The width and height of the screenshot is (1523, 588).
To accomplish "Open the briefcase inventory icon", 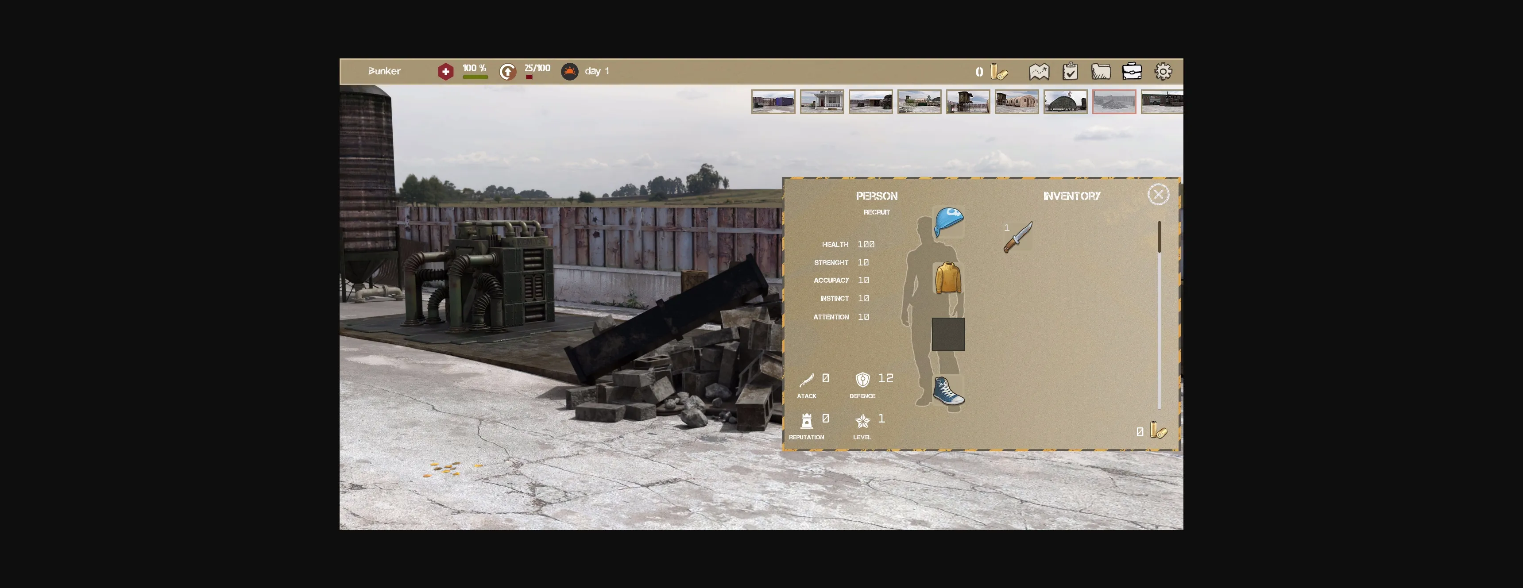I will 1132,71.
